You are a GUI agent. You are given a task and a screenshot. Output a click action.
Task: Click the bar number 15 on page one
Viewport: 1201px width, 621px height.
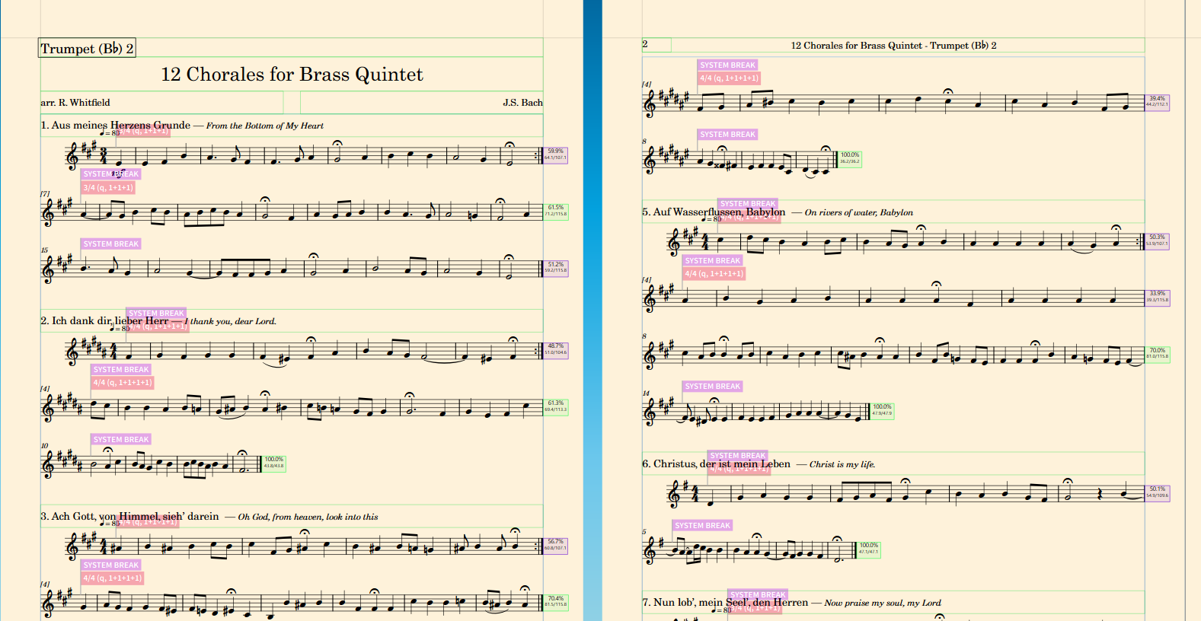(x=44, y=250)
